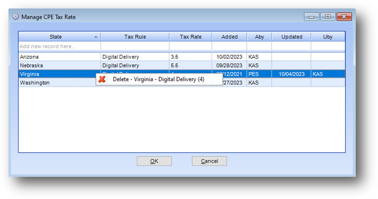This screenshot has height=199, width=378.
Task: Click Arizona's Digital Delivery tax rule cell
Action: pos(135,57)
